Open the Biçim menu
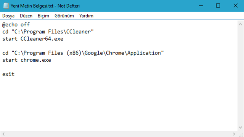The width and height of the screenshot is (244, 137). pyautogui.click(x=43, y=16)
